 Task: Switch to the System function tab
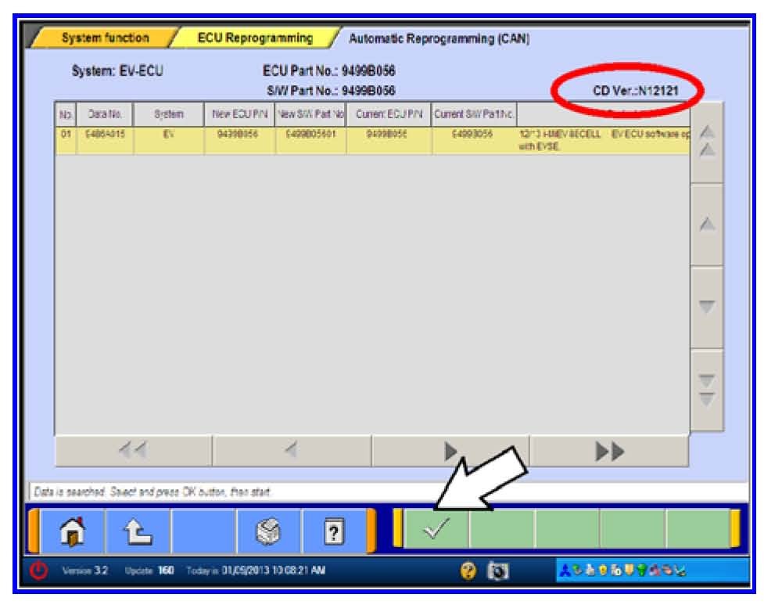(x=106, y=38)
